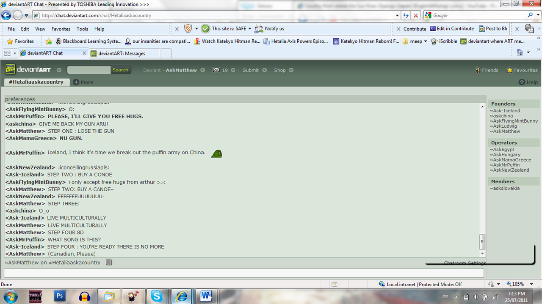Close the Contribute toolbar with its X
Viewport: 542px width, 304px height.
tap(398, 29)
